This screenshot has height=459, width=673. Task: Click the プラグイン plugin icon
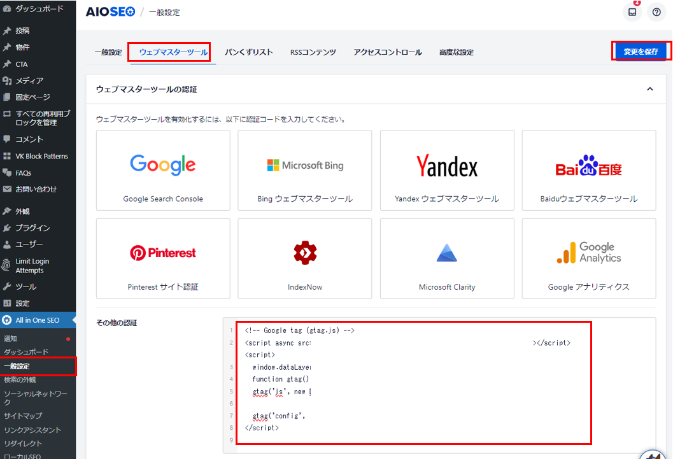(7, 228)
